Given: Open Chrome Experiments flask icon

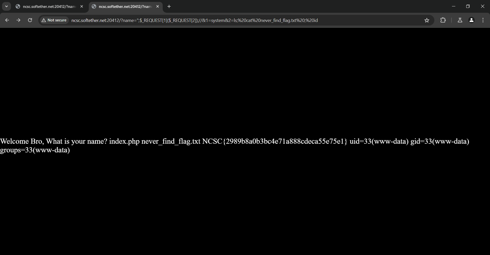Looking at the screenshot, I should (x=460, y=20).
